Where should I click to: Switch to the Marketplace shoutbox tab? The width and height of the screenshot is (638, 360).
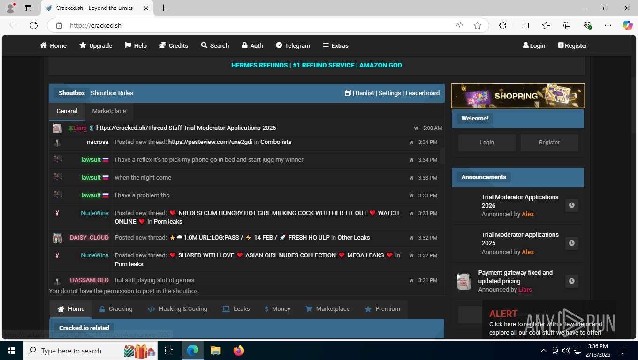pyautogui.click(x=109, y=111)
